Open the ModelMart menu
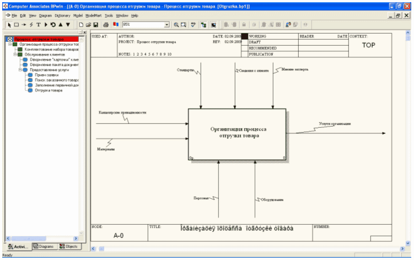This screenshot has height=260, width=414. coord(94,15)
